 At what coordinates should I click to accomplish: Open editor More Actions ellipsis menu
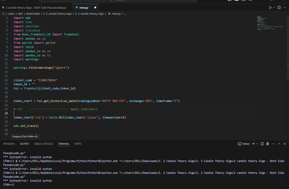285,8
